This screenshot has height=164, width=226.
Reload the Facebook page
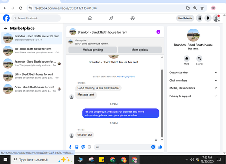21,8
